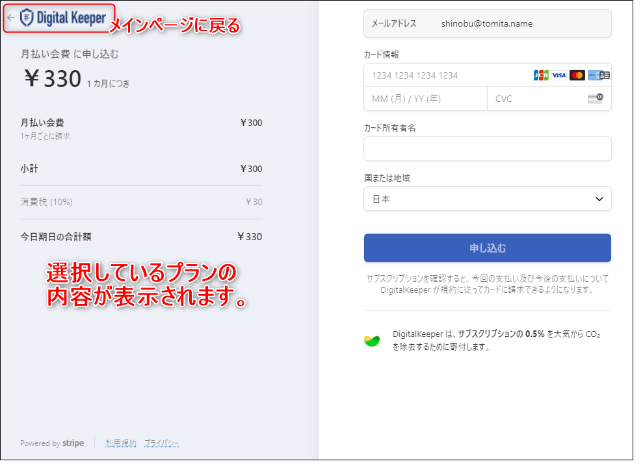Image resolution: width=643 pixels, height=470 pixels.
Task: Click the CVC card hint icon
Action: point(595,99)
